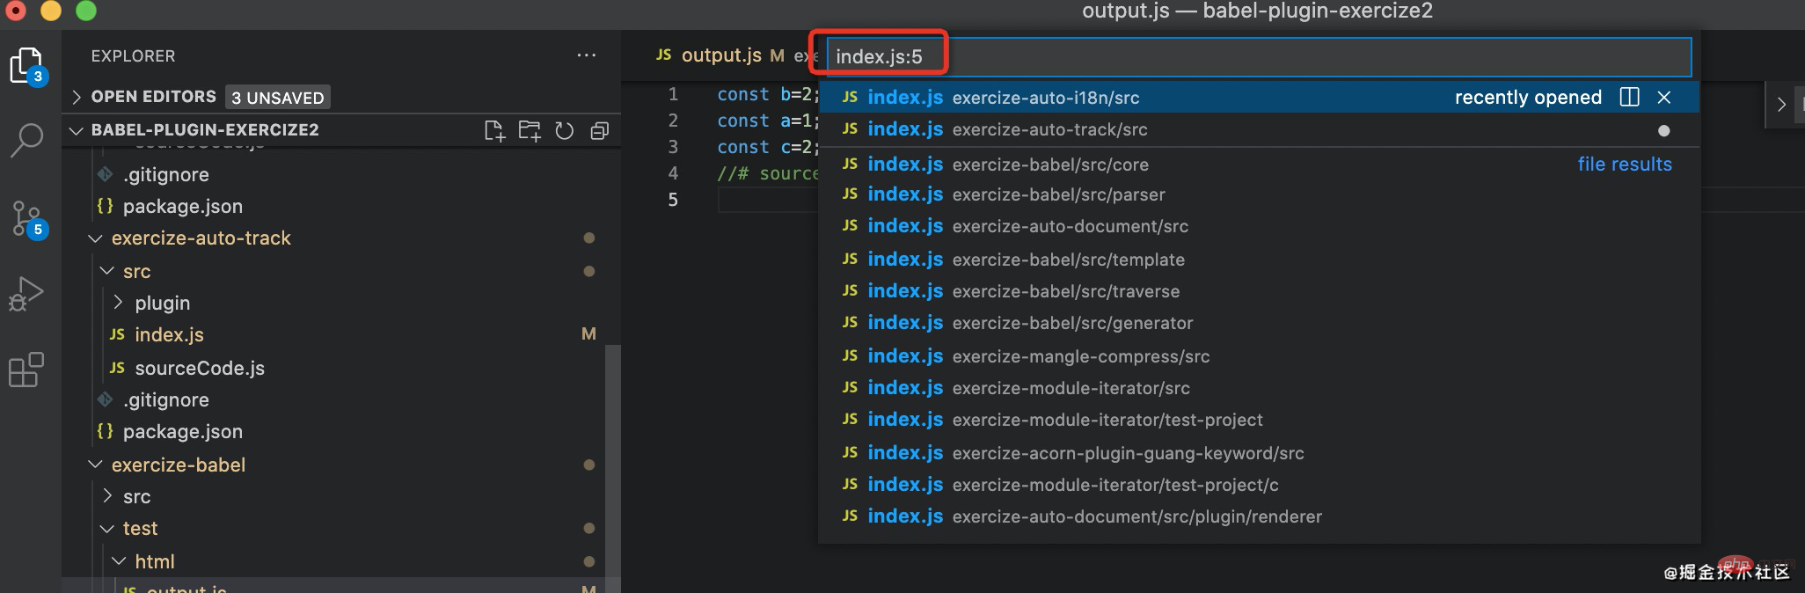1805x593 pixels.
Task: Remove top result from recently opened
Action: click(x=1663, y=98)
